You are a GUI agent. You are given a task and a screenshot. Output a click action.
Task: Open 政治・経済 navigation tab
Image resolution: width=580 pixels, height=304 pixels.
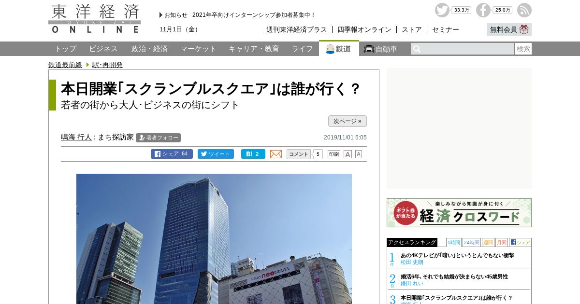(x=149, y=49)
